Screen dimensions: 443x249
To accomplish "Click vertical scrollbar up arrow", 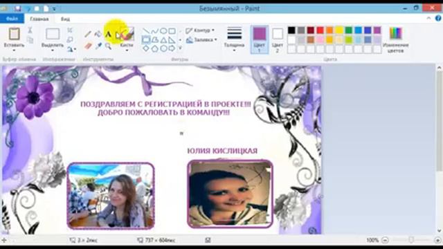I will [x=439, y=68].
